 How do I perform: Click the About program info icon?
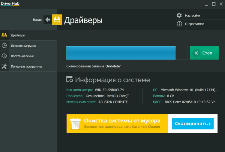(179, 24)
